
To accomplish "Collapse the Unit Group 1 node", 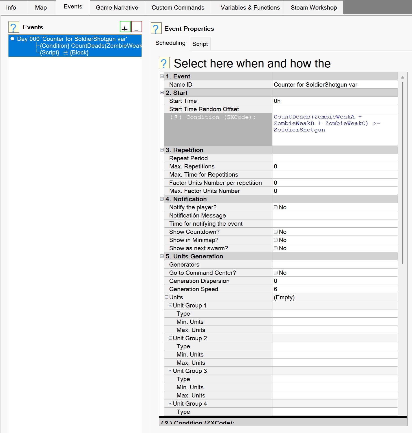I will point(170,305).
